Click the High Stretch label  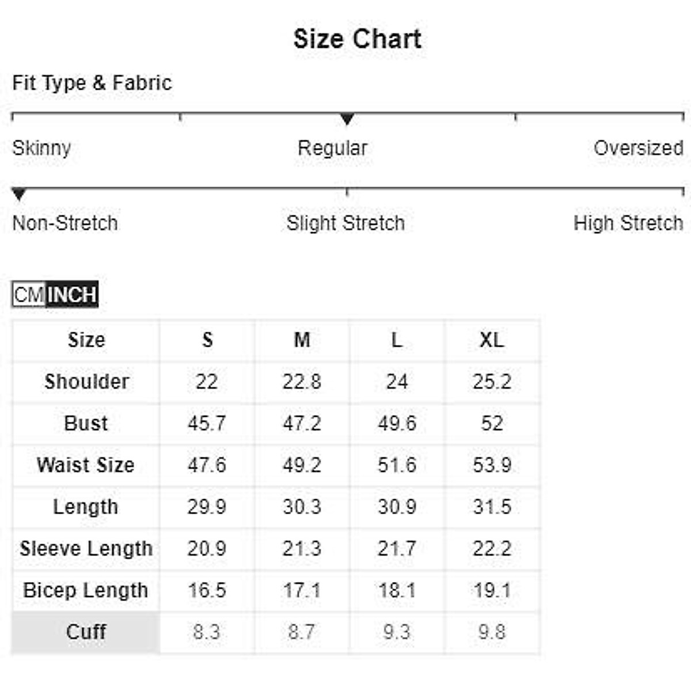[x=628, y=223]
